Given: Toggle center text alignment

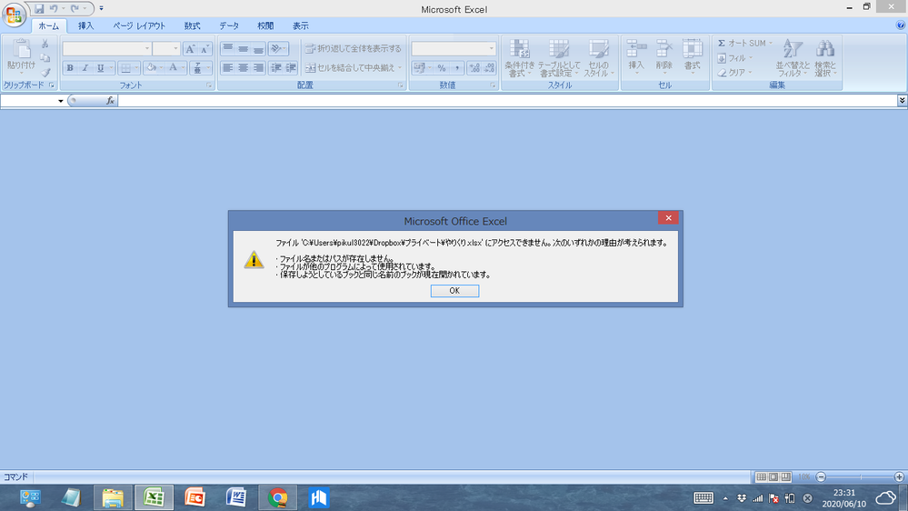Looking at the screenshot, I should tap(244, 68).
